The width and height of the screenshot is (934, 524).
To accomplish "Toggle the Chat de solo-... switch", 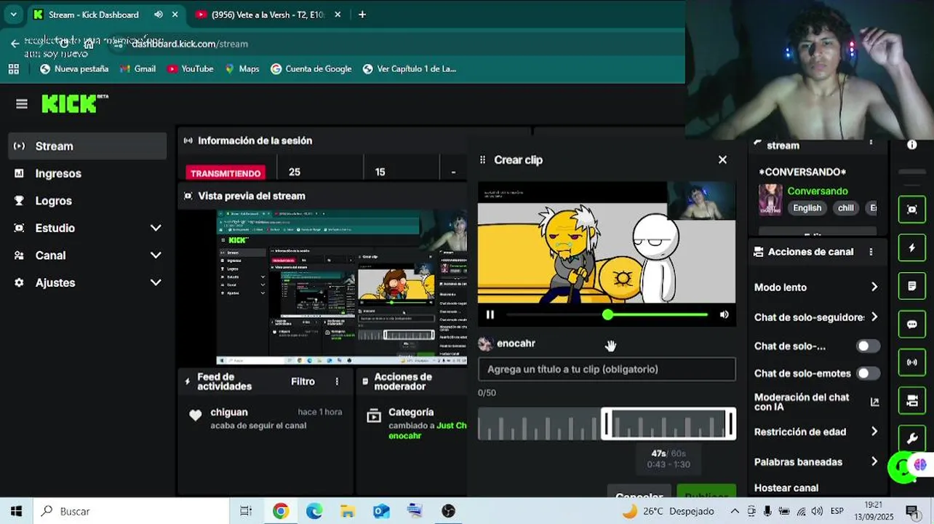I will tap(868, 346).
